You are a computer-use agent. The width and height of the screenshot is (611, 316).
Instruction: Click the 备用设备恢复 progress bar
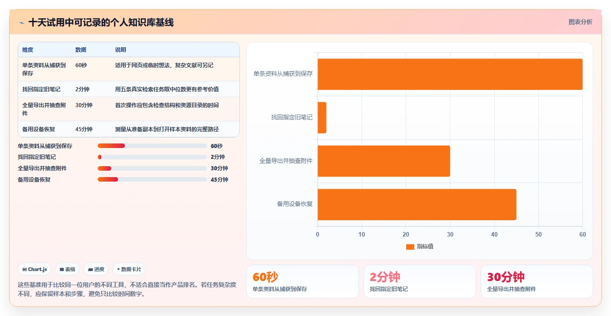152,179
